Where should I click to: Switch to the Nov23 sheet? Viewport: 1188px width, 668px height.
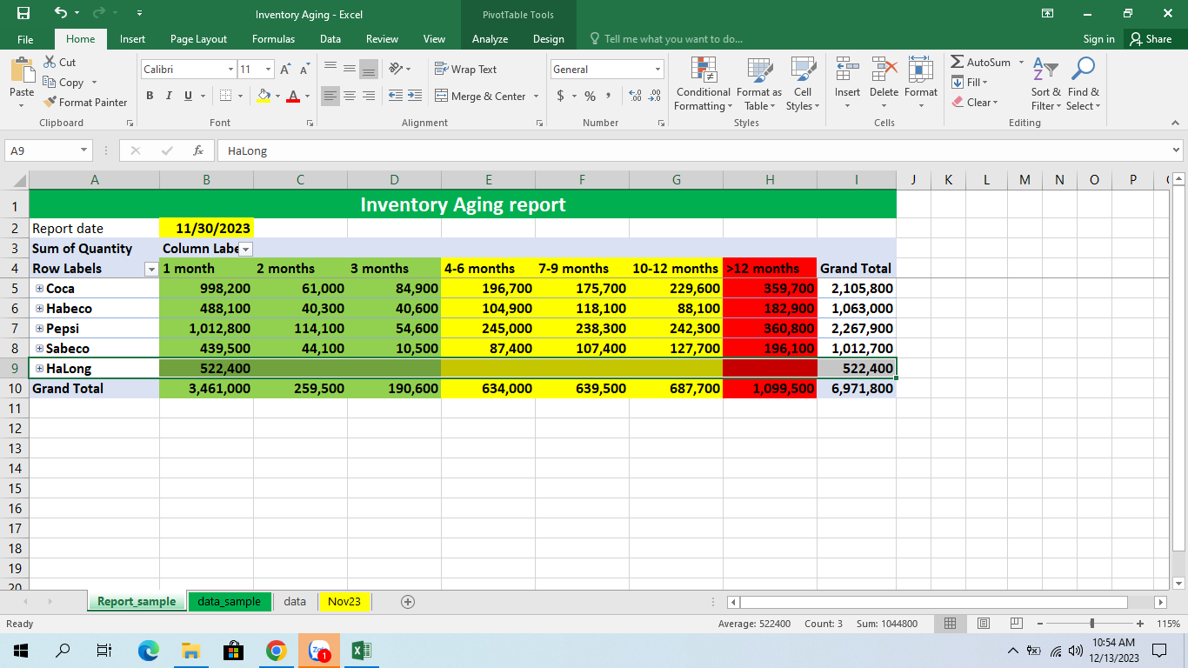pos(344,601)
